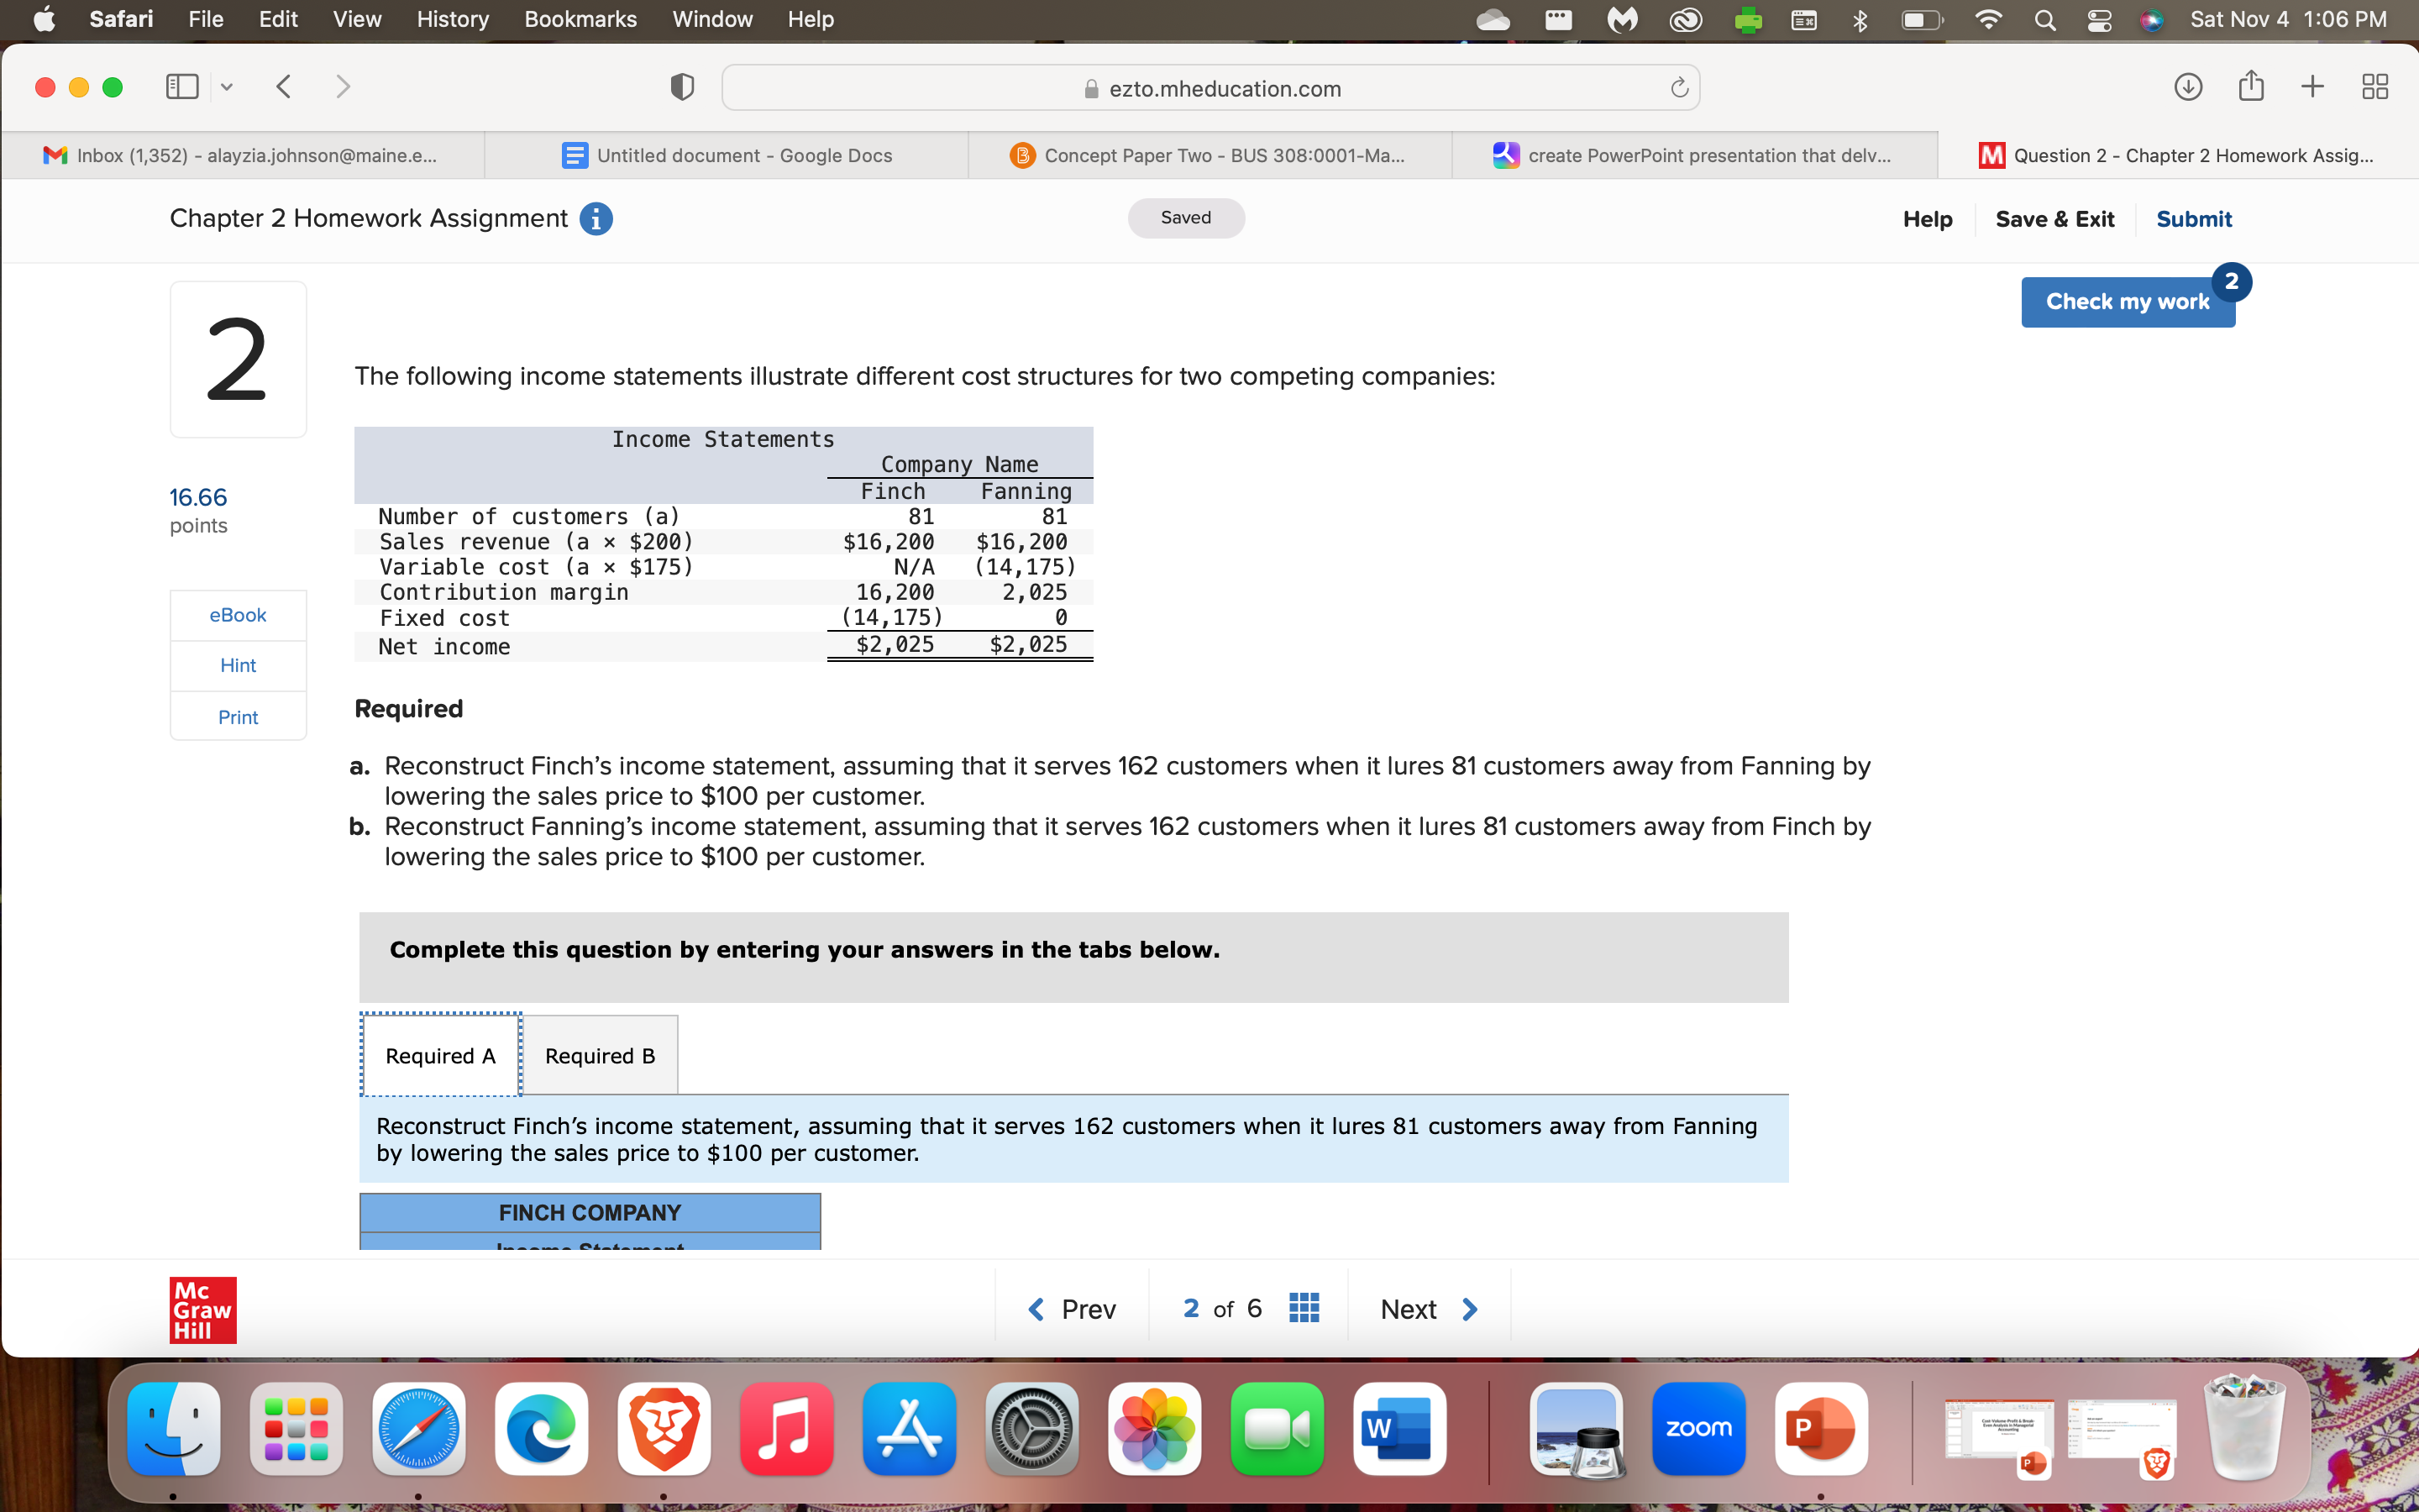
Task: Open the Bookmarks menu
Action: [580, 19]
